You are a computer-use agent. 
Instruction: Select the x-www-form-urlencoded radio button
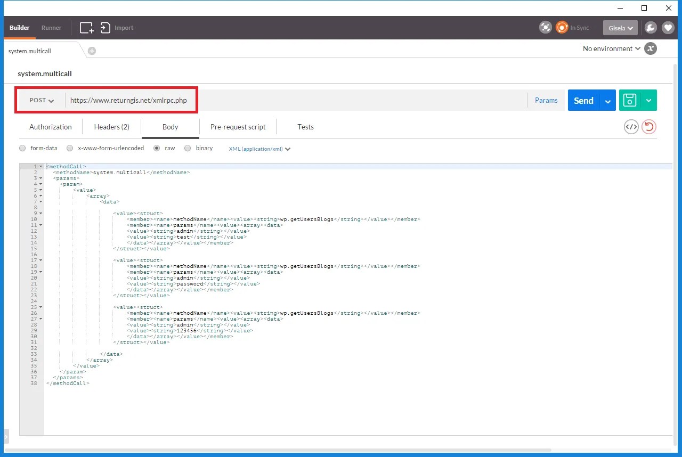tap(70, 149)
